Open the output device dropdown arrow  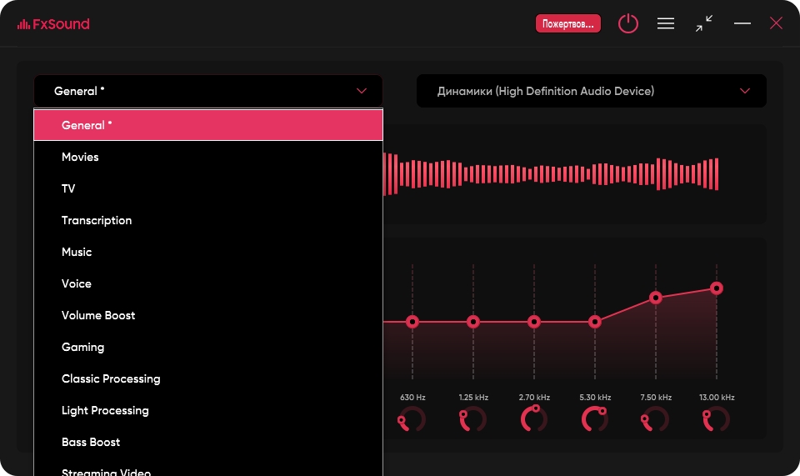(744, 91)
